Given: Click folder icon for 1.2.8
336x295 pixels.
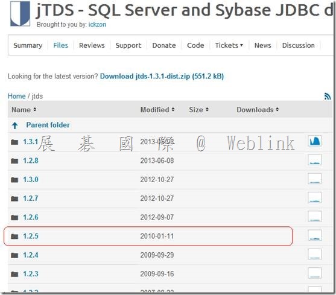Looking at the screenshot, I should (14, 160).
